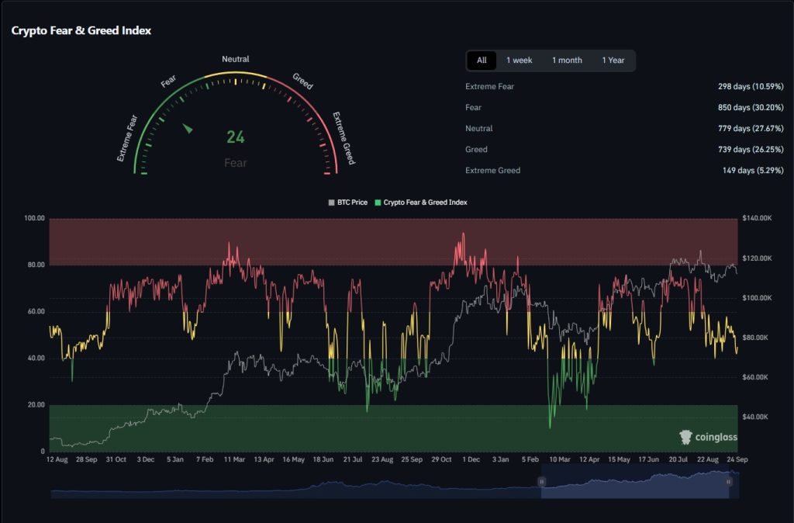This screenshot has height=523, width=794.
Task: Click the Crypto Fear & Greed Index title
Action: (81, 31)
